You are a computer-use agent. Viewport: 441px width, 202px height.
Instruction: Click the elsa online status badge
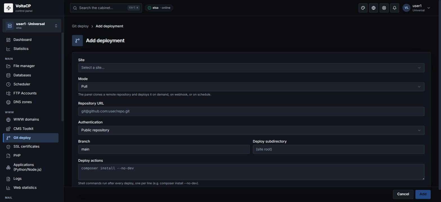point(159,8)
